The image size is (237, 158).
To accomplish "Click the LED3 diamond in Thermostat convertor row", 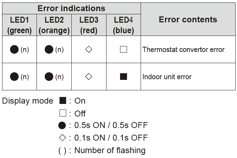I will pos(89,50).
